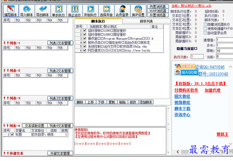Pause with the 停止运行 icon
233x161 pixels.
(x=74, y=11)
